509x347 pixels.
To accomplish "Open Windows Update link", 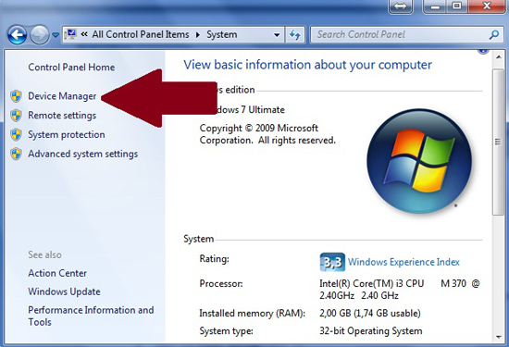I will pos(64,291).
